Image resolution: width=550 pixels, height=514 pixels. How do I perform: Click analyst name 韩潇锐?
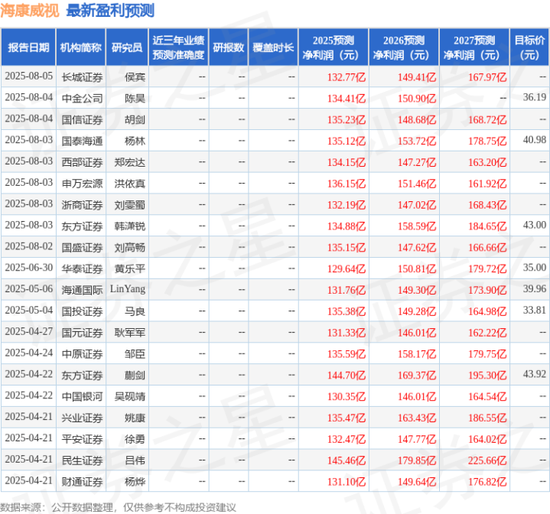coord(129,226)
